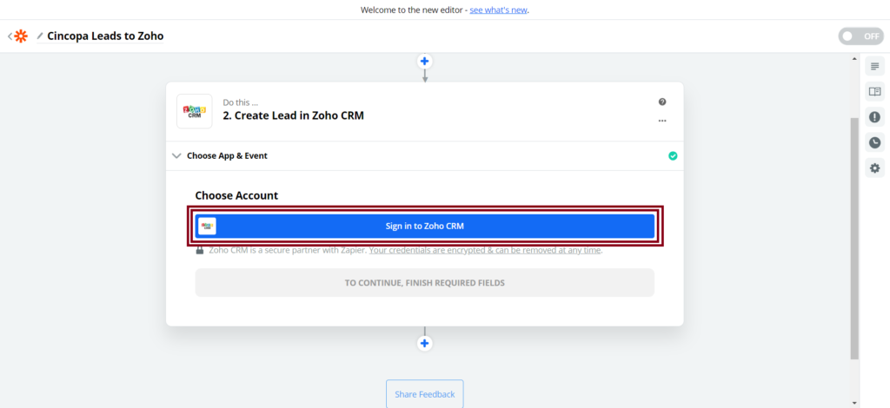Click Sign in to Zoho CRM button
This screenshot has height=408, width=890.
425,226
